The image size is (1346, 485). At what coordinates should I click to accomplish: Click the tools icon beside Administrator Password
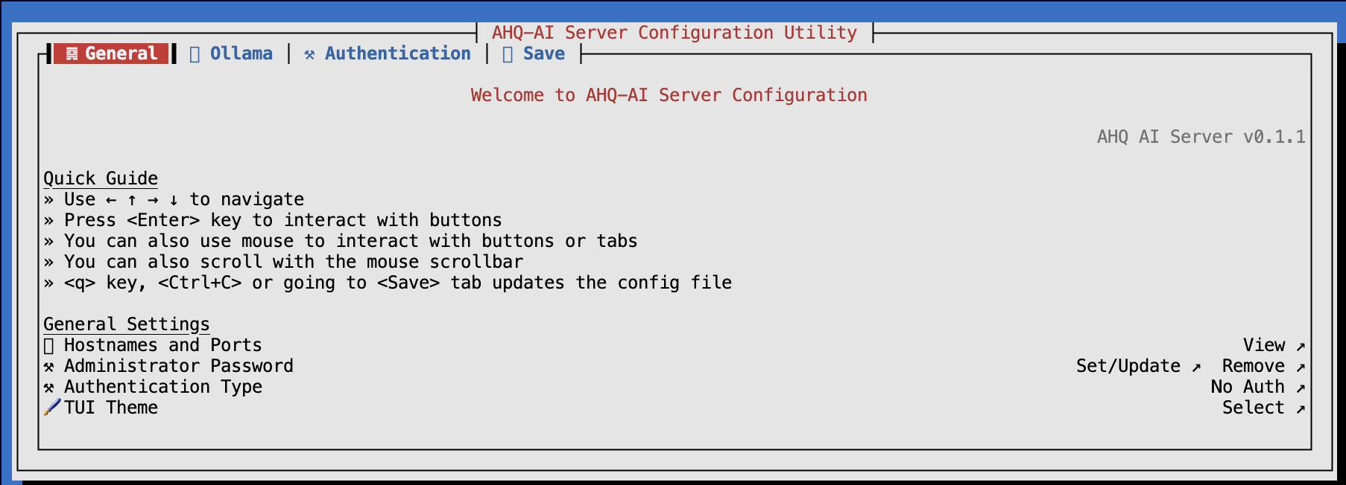pos(49,367)
